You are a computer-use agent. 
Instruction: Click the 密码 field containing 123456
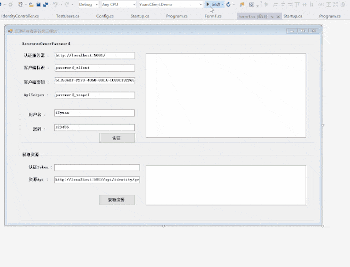coord(94,127)
